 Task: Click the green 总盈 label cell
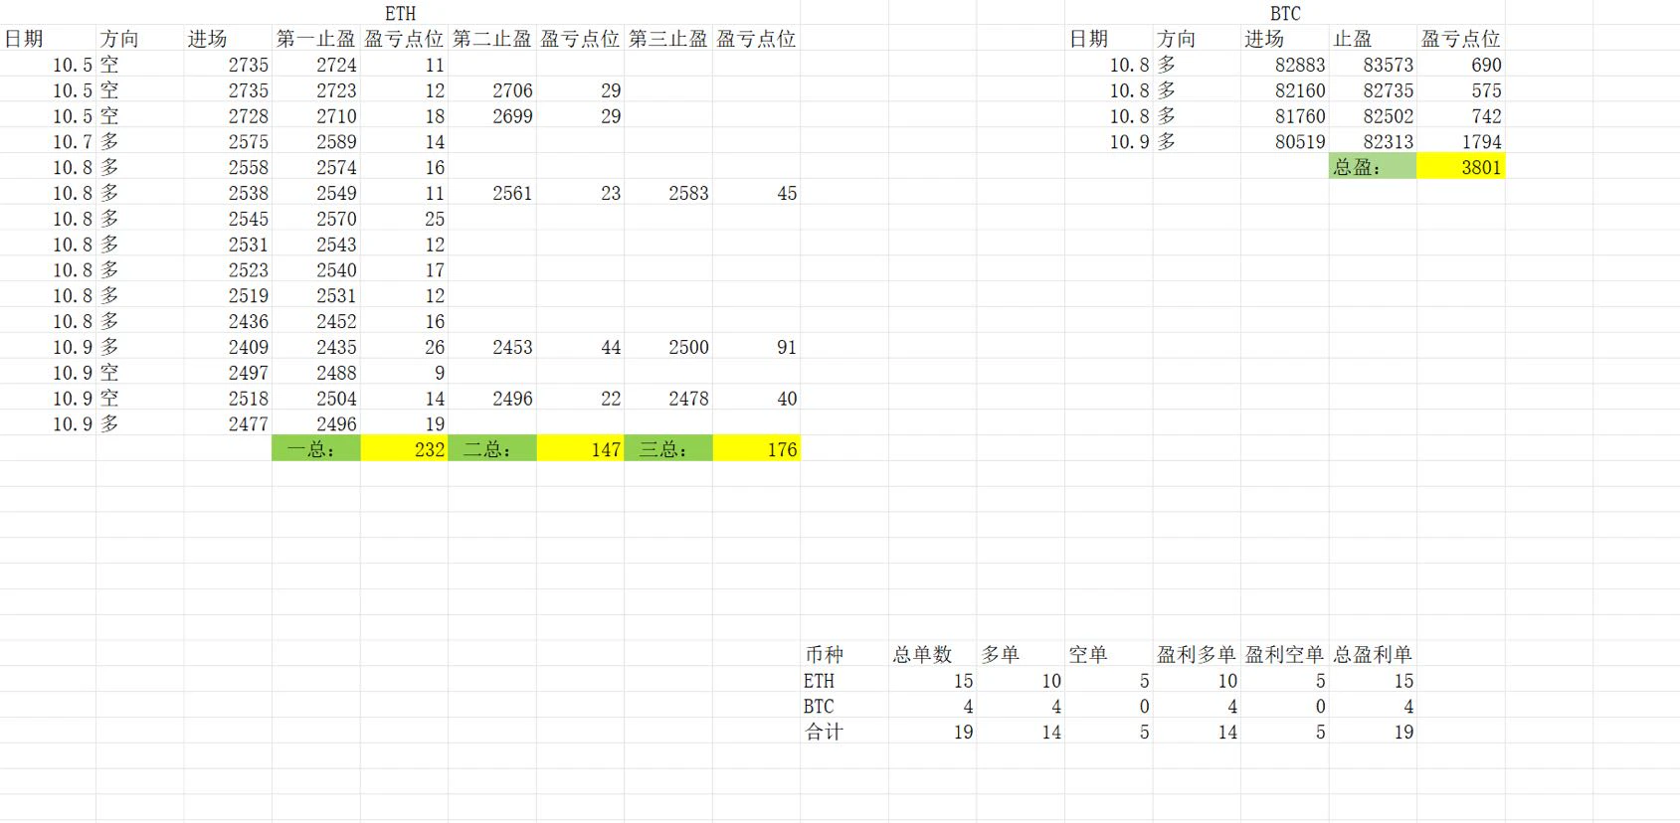coord(1373,167)
